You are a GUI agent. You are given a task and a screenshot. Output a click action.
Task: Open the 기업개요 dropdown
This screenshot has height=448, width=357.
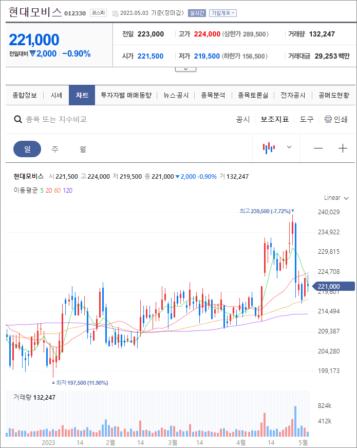[223, 13]
